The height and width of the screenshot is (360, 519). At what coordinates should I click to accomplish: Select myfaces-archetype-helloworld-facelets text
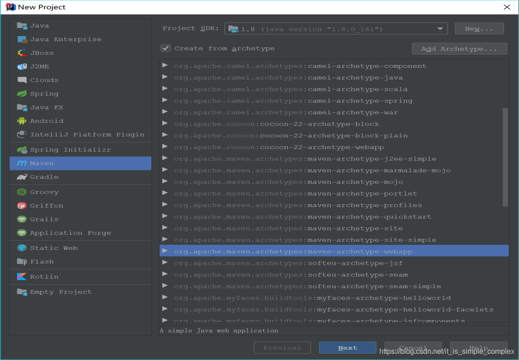pyautogui.click(x=406, y=310)
